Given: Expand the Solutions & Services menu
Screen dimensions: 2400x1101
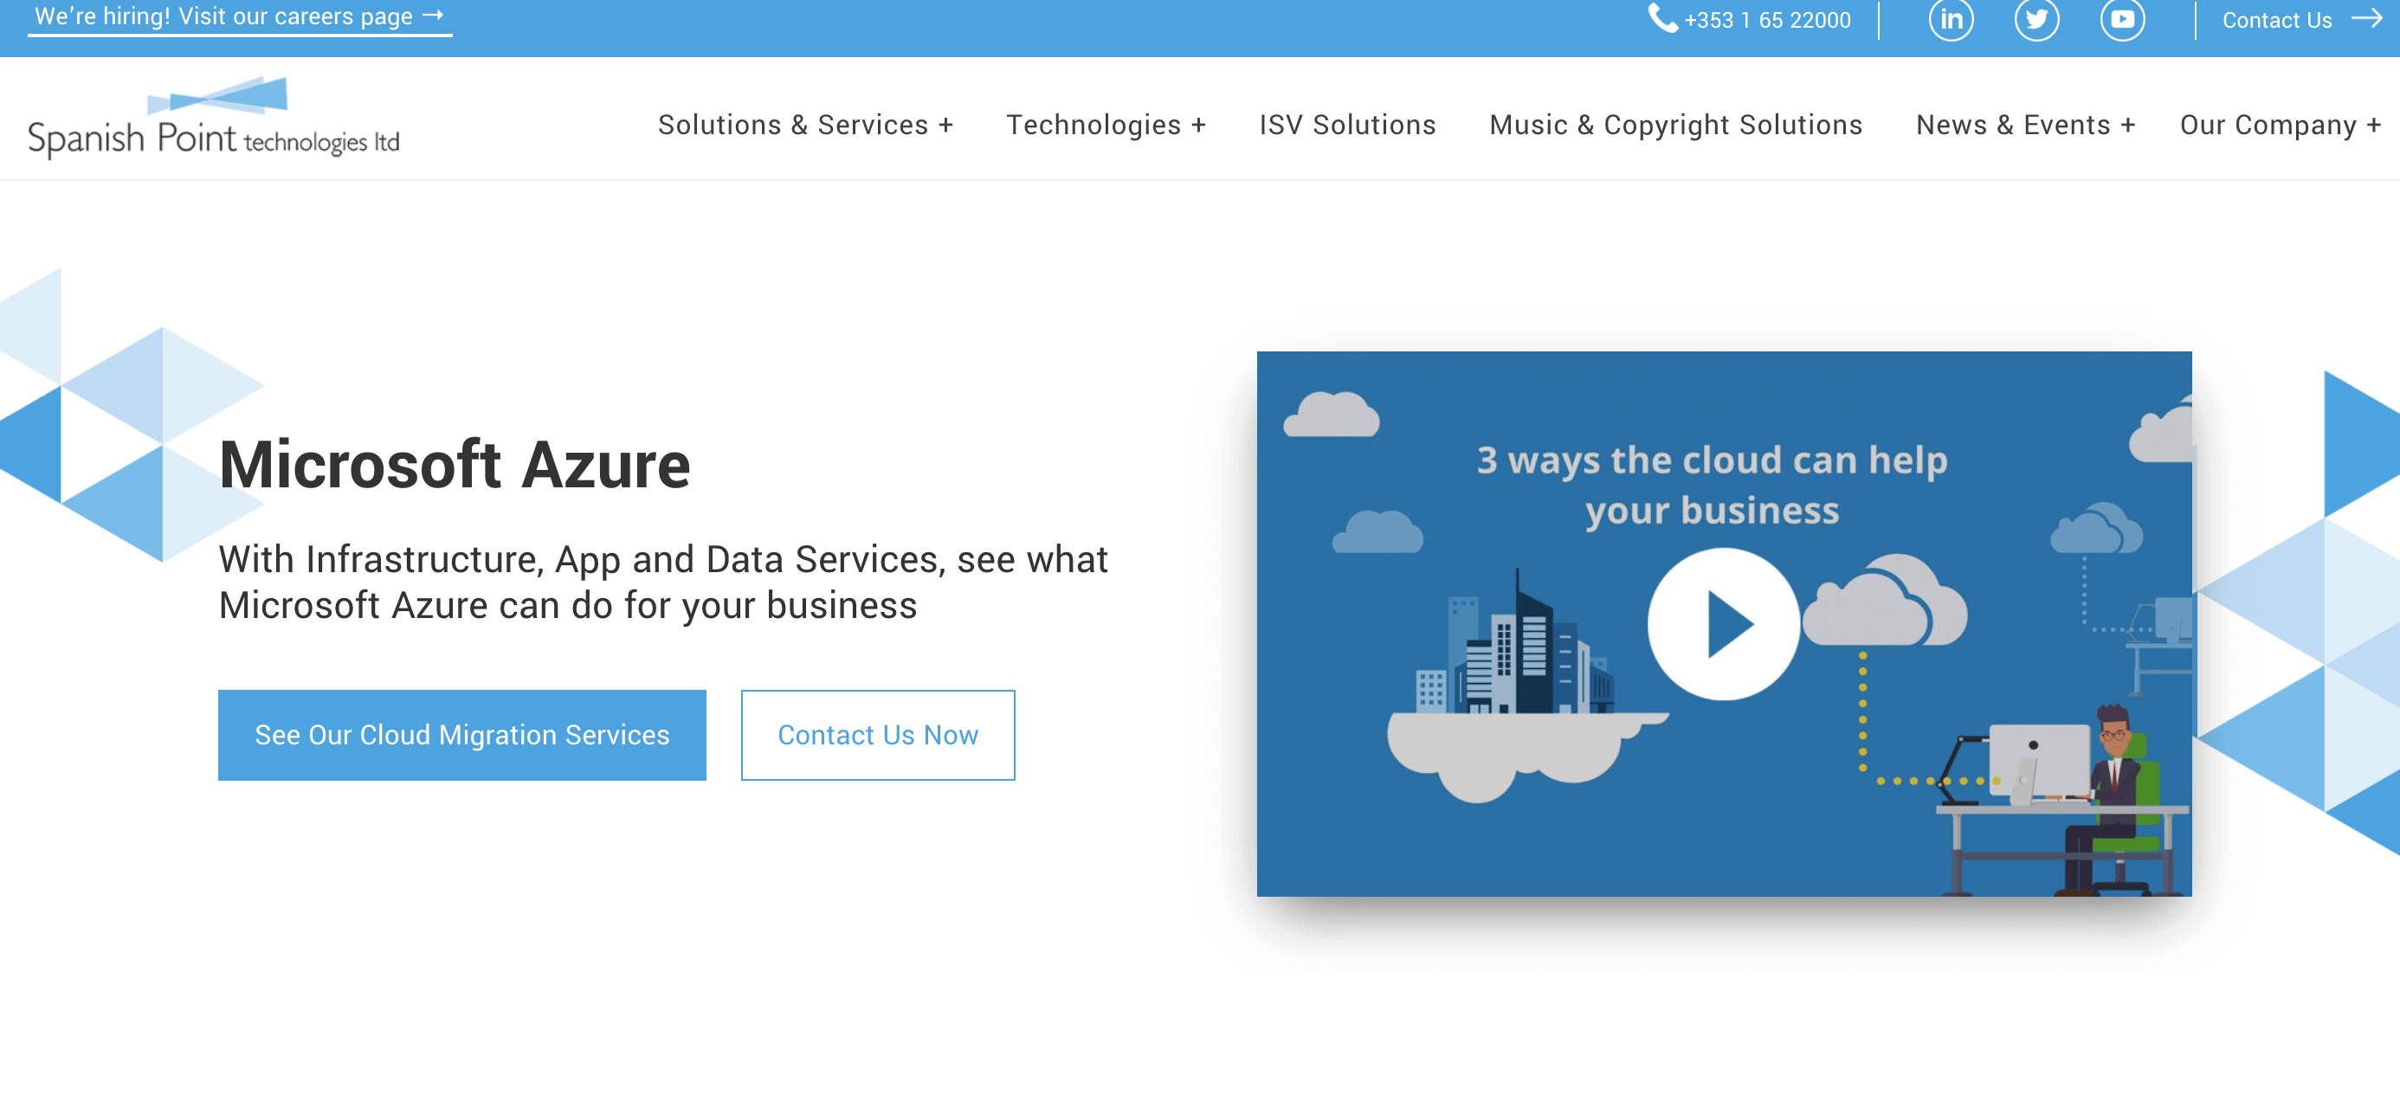Looking at the screenshot, I should (x=805, y=125).
